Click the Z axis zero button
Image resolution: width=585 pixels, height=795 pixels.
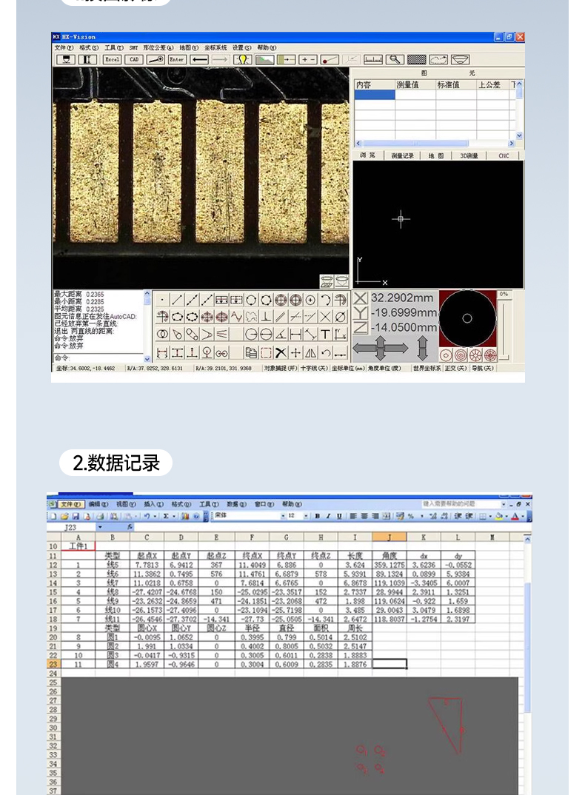point(360,327)
